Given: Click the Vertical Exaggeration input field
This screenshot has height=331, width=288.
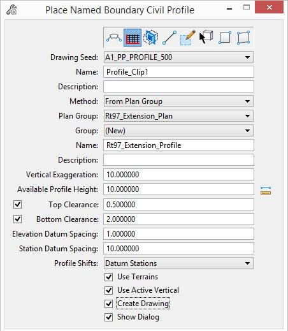Looking at the screenshot, I should tap(178, 175).
